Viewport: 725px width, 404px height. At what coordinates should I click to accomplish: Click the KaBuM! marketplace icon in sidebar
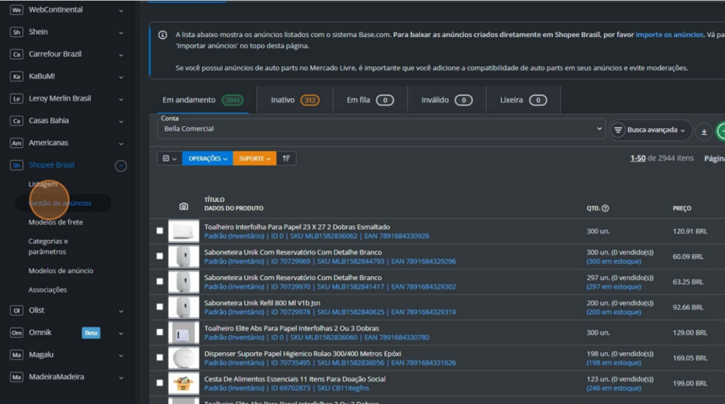click(x=16, y=76)
